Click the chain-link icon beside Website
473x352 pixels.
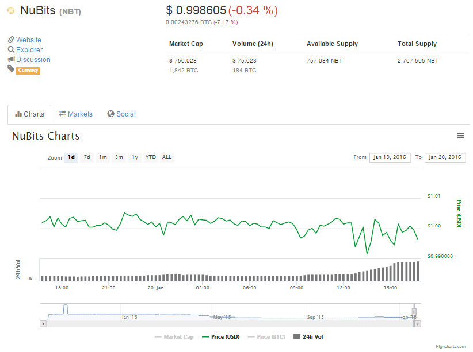(x=11, y=40)
